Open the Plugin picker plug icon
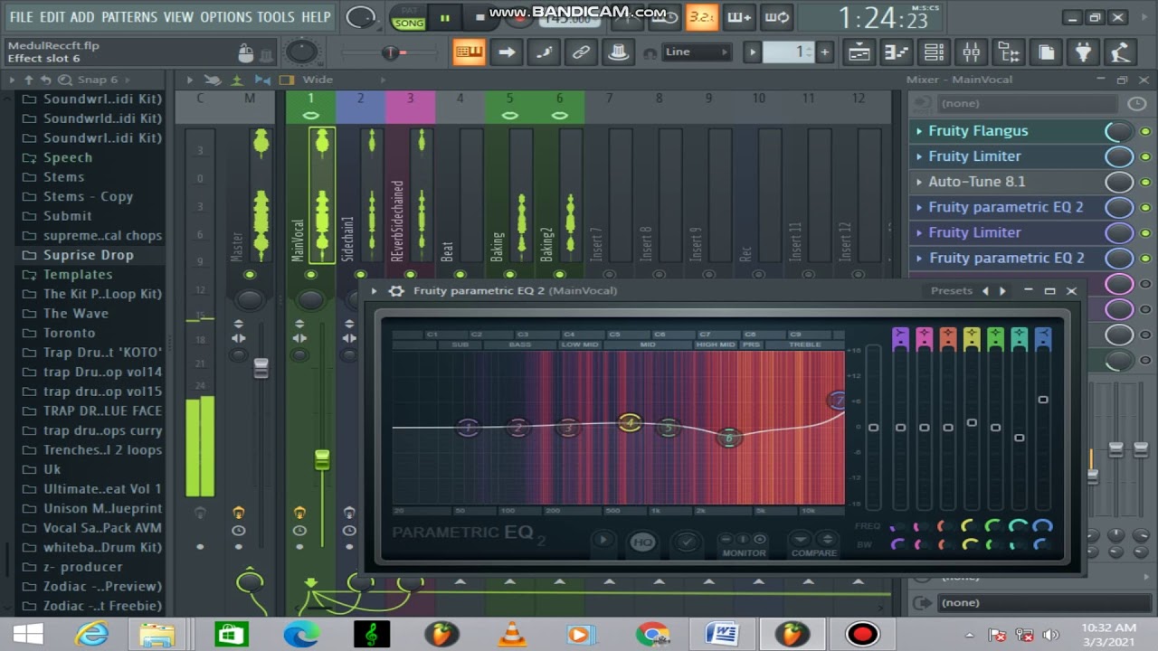Image resolution: width=1158 pixels, height=651 pixels. (x=1083, y=52)
